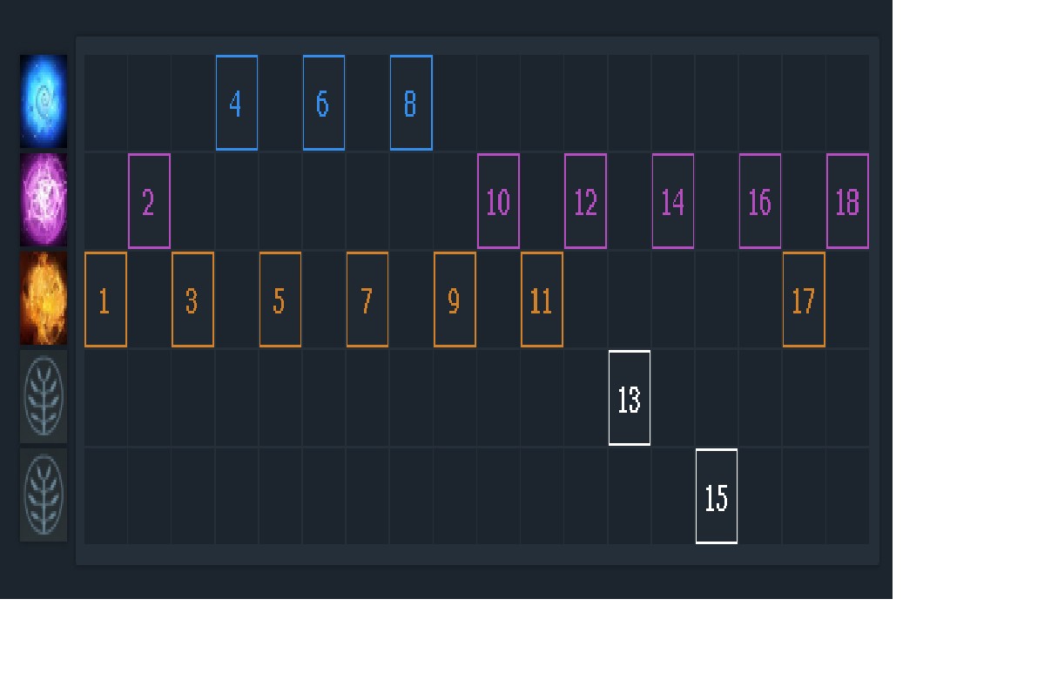Click the purple level 10 skill cell
The width and height of the screenshot is (1051, 700).
[x=498, y=201]
